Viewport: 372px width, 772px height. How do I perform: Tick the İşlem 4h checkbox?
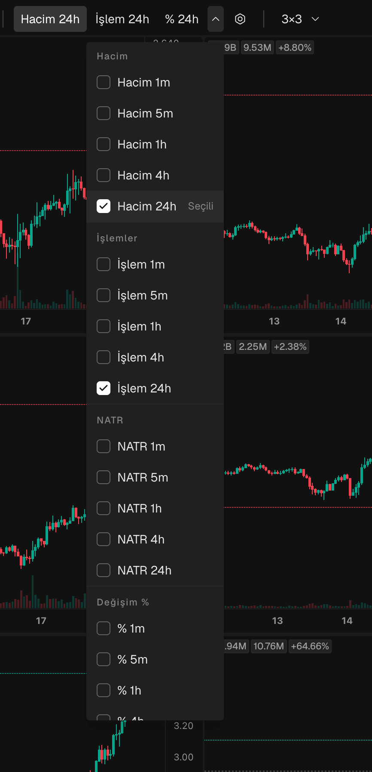pos(104,357)
